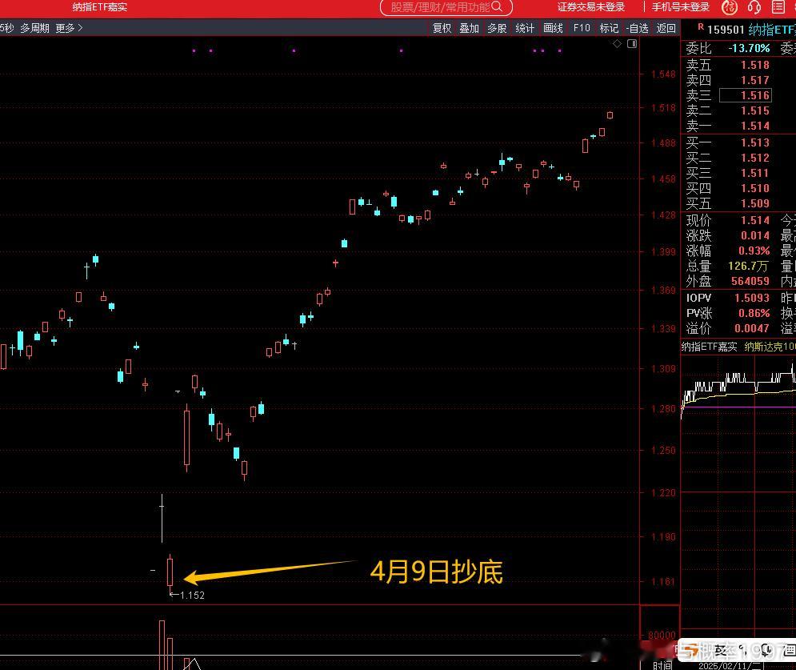Click the tallest volume bar
This screenshot has width=796, height=670.
[x=162, y=645]
